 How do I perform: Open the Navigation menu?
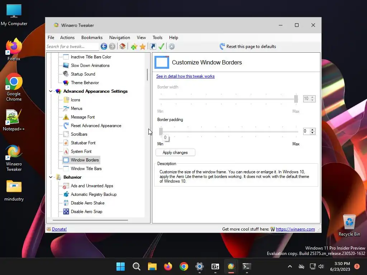pyautogui.click(x=120, y=37)
